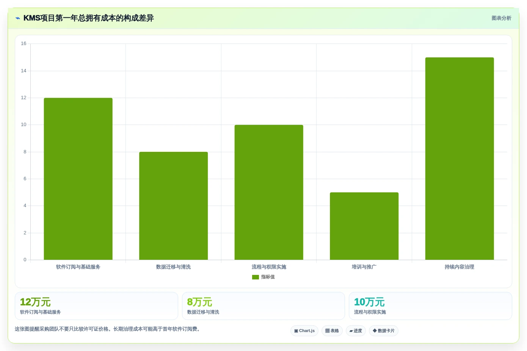This screenshot has width=527, height=351.
Task: Click the 表格 tag chip
Action: (332, 331)
